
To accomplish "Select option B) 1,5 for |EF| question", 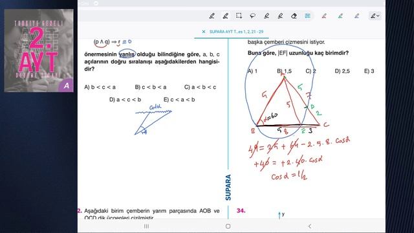I will 285,71.
